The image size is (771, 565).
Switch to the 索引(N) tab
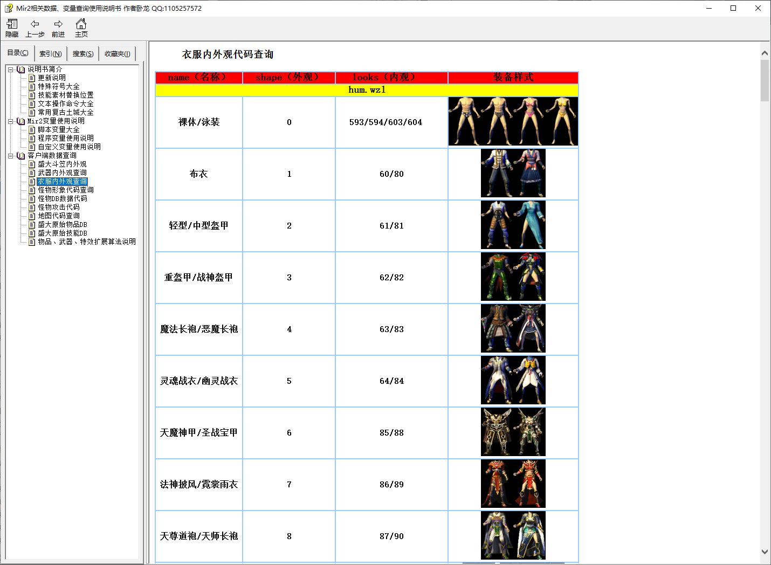pyautogui.click(x=50, y=53)
